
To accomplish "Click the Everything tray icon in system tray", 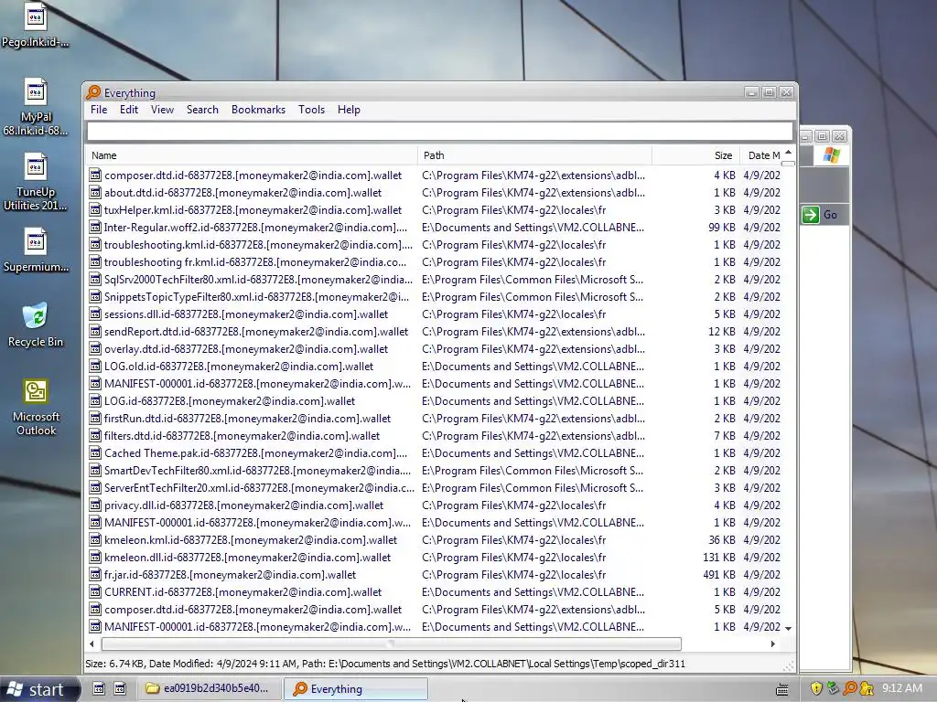I will click(850, 689).
